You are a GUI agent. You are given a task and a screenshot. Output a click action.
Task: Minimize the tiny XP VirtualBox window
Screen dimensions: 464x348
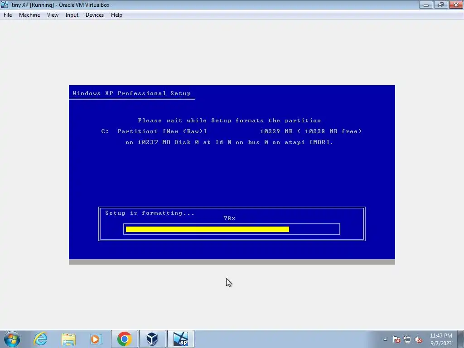tap(426, 5)
